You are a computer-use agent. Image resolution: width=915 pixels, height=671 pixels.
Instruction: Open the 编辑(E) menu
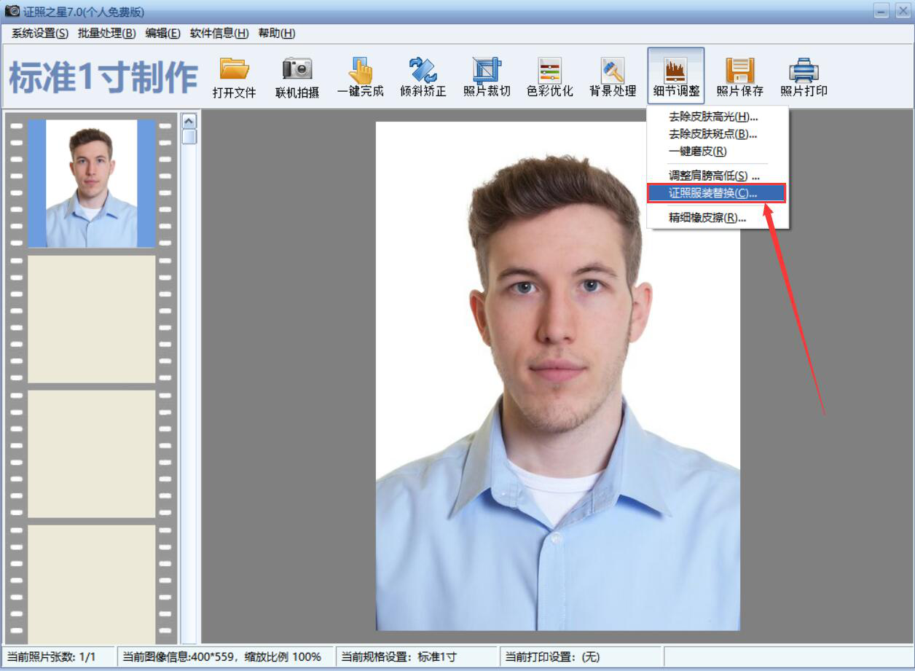pyautogui.click(x=163, y=34)
